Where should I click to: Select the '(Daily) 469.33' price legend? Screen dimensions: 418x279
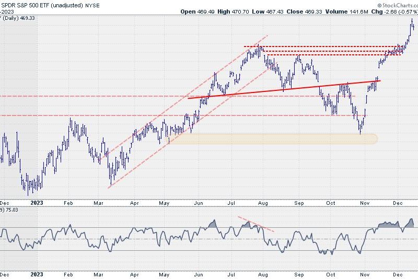pos(18,18)
